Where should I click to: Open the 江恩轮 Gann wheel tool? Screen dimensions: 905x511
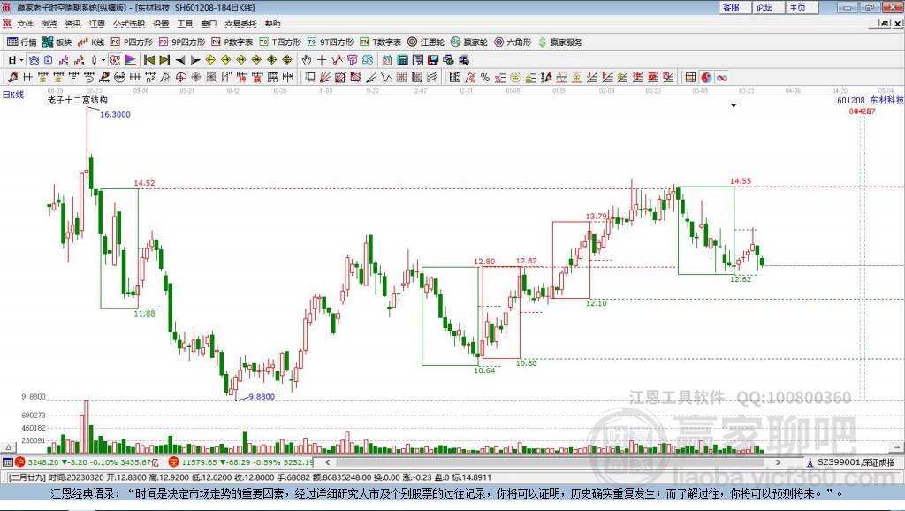425,42
